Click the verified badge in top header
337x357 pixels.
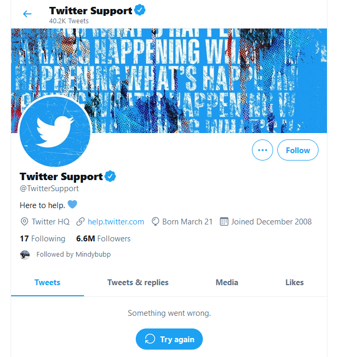[141, 10]
